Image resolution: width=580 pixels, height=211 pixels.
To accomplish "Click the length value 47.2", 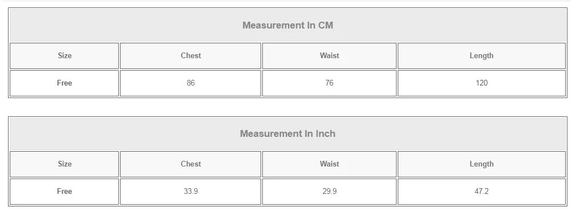I will 482,192.
